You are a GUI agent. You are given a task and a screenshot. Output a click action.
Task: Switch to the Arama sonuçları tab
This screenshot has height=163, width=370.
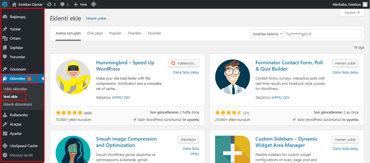pyautogui.click(x=68, y=33)
